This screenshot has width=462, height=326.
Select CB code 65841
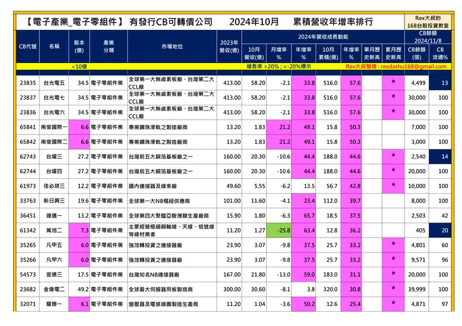[27, 127]
